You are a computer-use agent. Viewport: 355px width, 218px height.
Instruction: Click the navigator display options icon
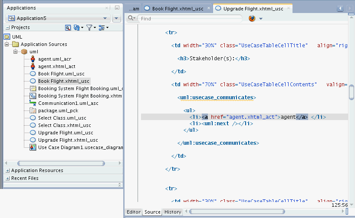pos(102,27)
